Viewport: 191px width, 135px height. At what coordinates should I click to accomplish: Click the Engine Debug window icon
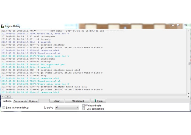click(x=2, y=26)
